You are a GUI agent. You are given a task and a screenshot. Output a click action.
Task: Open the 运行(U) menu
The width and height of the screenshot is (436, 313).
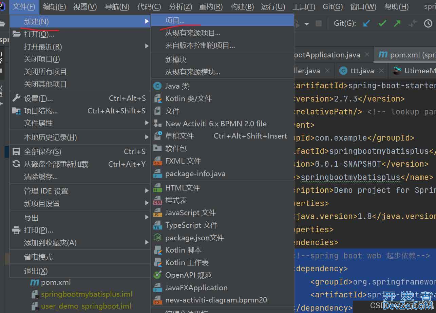[273, 6]
